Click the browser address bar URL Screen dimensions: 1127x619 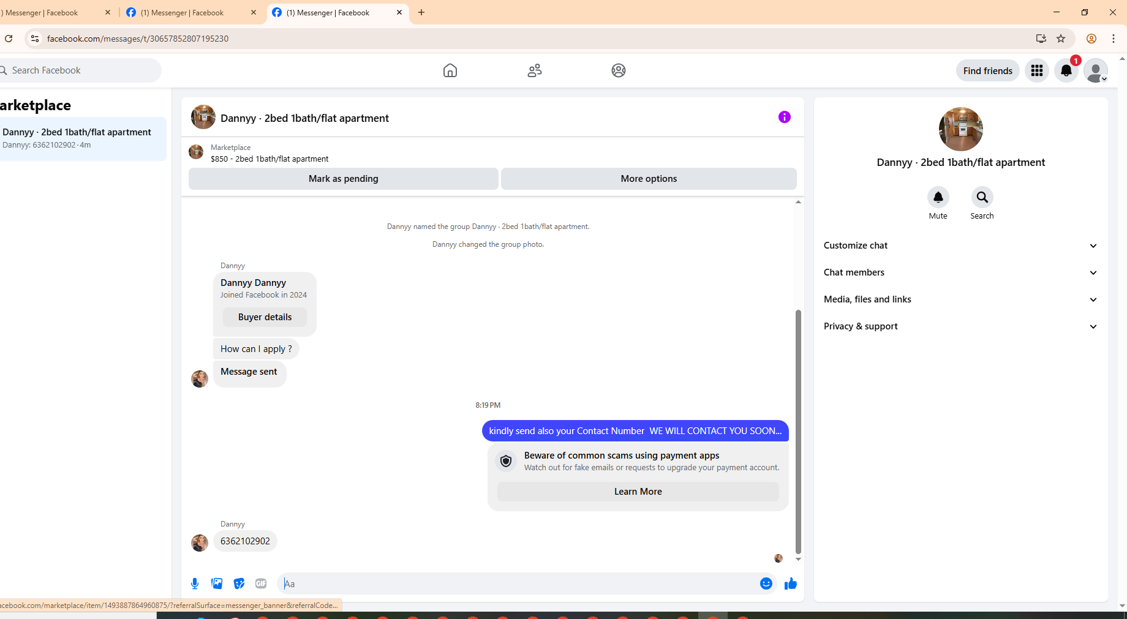pyautogui.click(x=138, y=39)
